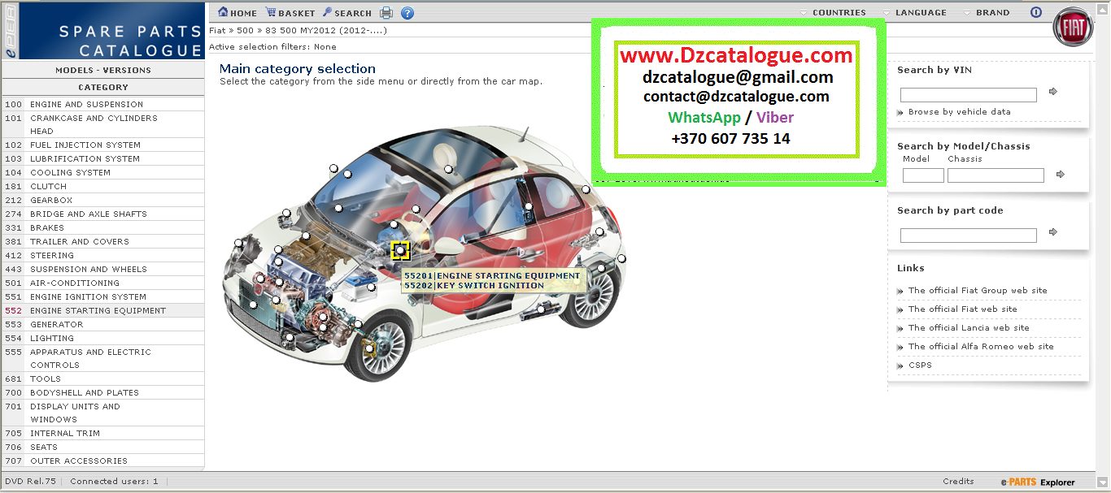Open the official Lancia web site link
The image size is (1111, 493).
(x=969, y=328)
